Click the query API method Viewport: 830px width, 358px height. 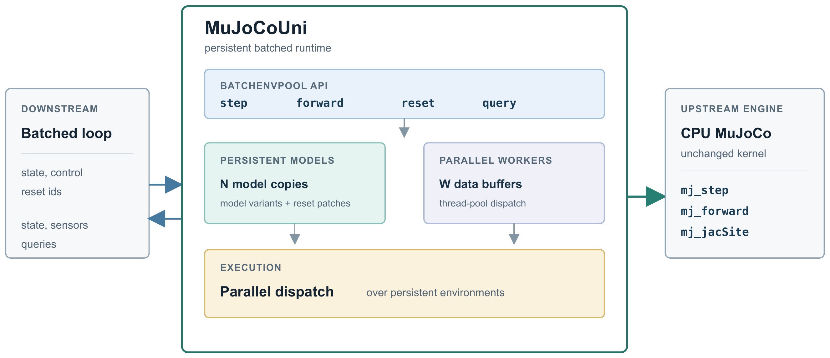tap(499, 104)
